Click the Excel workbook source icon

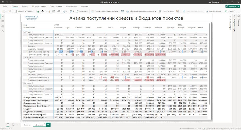pos(38,11)
